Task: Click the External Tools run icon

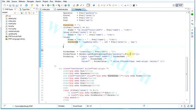Action: point(59,5)
